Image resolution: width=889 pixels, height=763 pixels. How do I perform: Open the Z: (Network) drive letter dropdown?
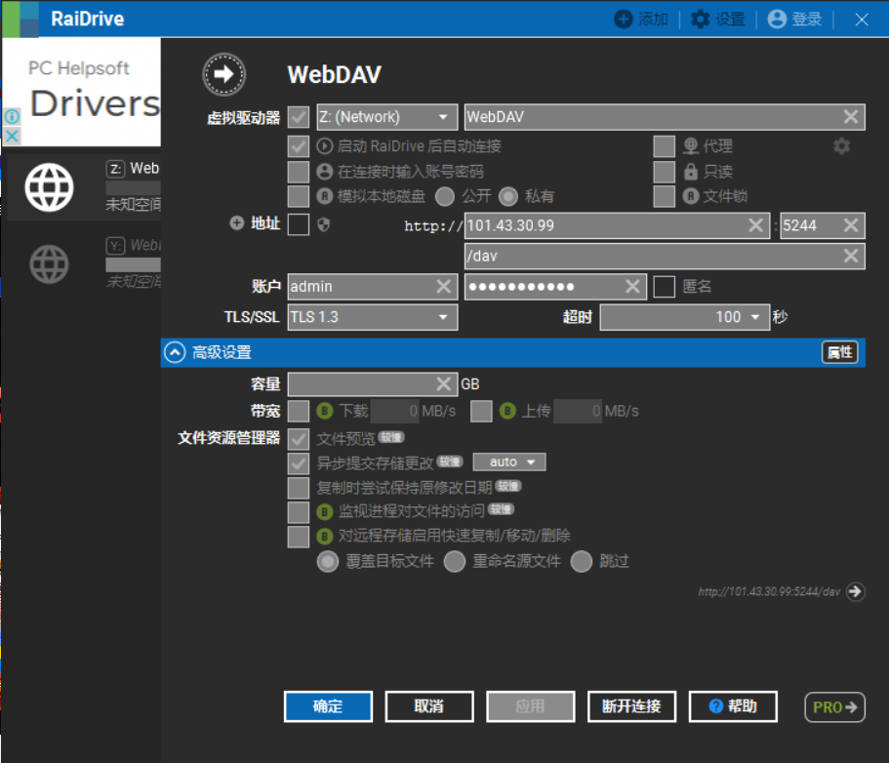(x=387, y=117)
